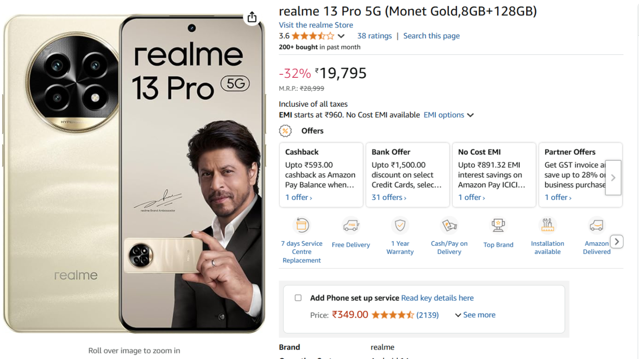This screenshot has width=639, height=359.
Task: Click Read key details here link
Action: 437,298
